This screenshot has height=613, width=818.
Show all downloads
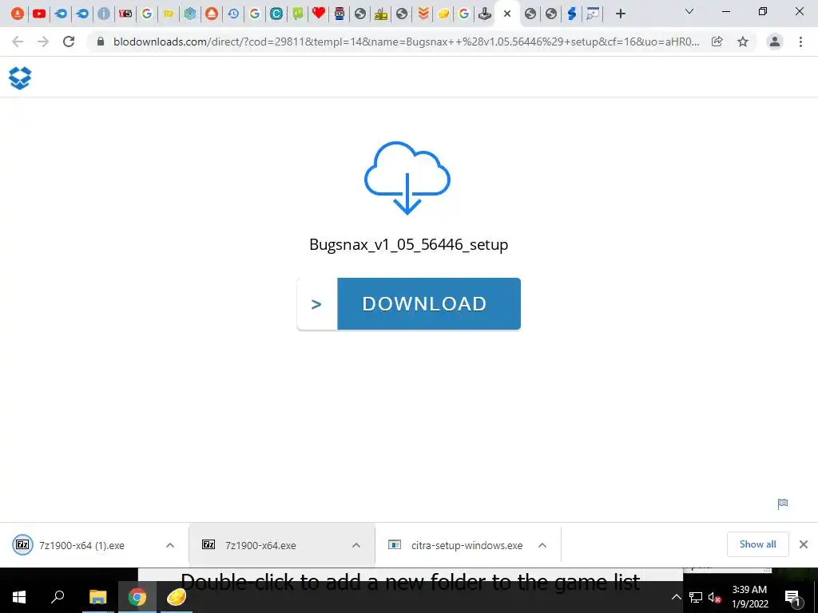click(757, 544)
